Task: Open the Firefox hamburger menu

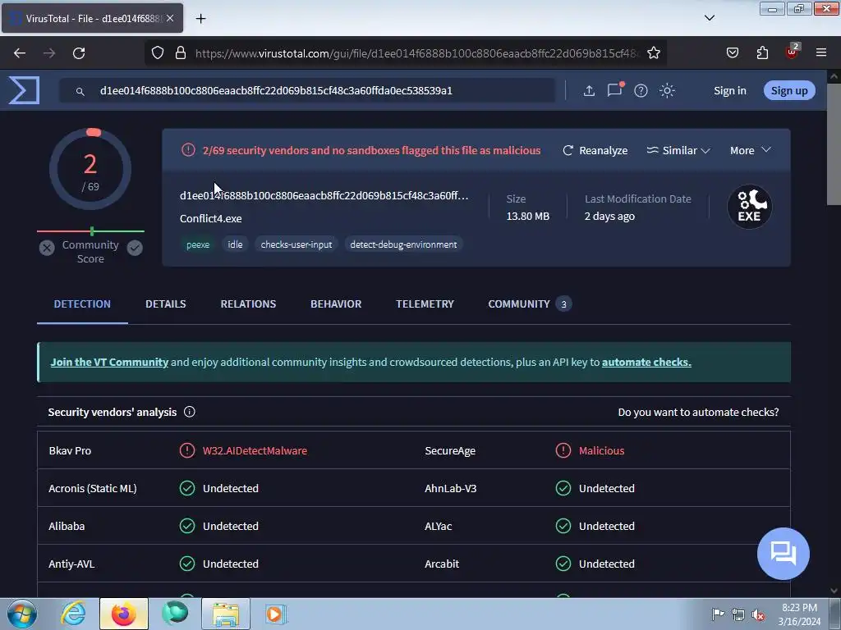Action: pyautogui.click(x=821, y=52)
